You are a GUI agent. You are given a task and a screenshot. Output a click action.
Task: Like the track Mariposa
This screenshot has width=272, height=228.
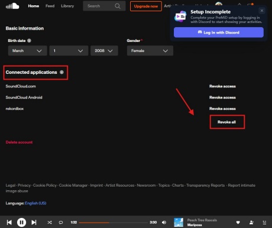(238, 223)
